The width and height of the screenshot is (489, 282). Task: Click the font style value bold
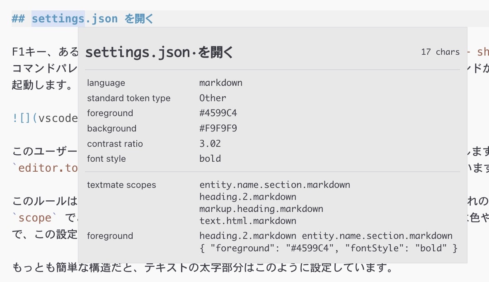point(210,159)
